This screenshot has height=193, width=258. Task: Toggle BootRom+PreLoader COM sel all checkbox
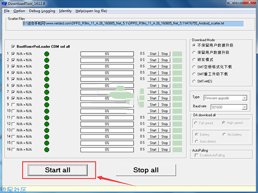tap(13, 46)
